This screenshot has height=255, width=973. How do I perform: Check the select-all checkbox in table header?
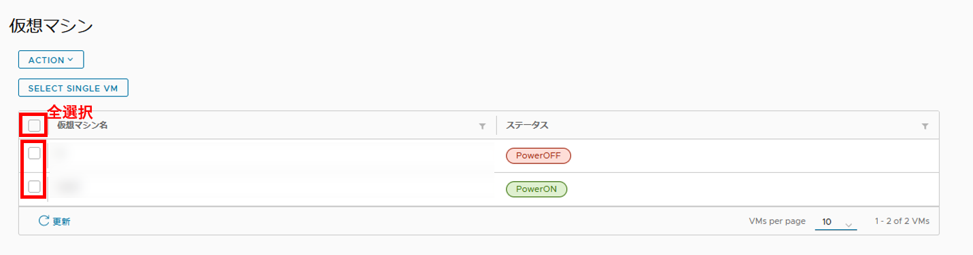pos(34,125)
